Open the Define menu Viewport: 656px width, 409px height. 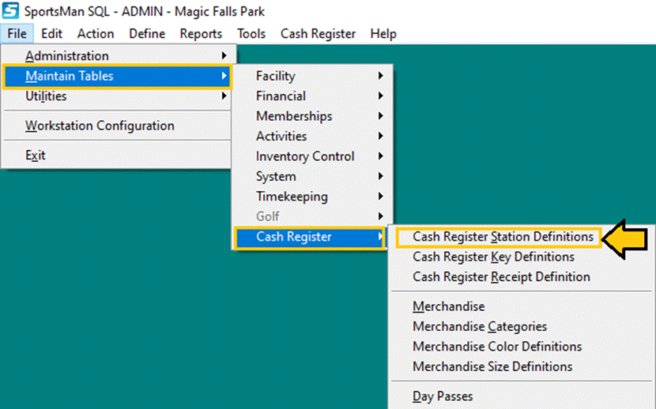click(147, 33)
